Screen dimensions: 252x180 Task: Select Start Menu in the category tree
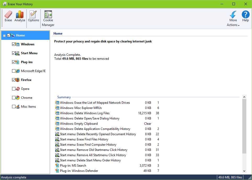(x=29, y=53)
